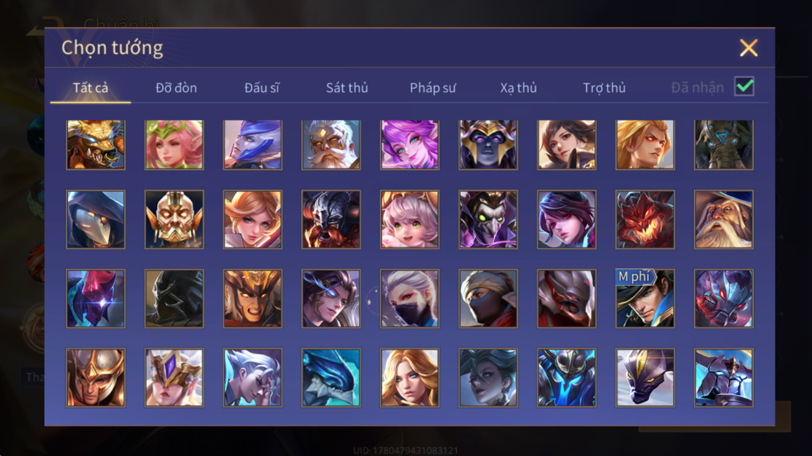Open the 'Trợ thủ' tab
This screenshot has height=456, width=812.
(x=604, y=88)
